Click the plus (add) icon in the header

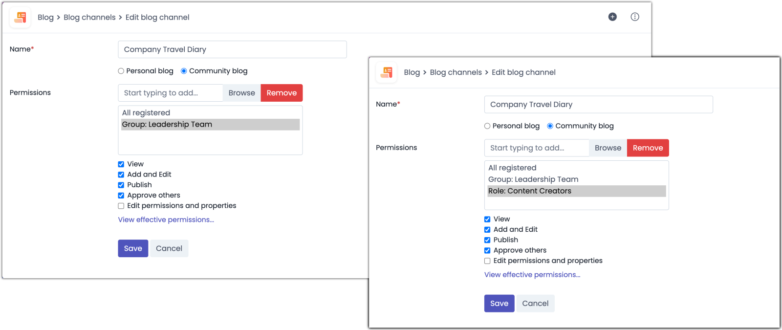[612, 17]
